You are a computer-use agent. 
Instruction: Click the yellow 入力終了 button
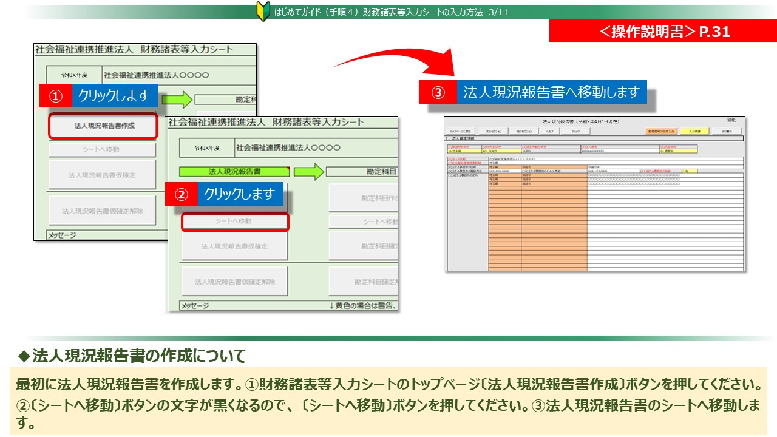point(694,130)
